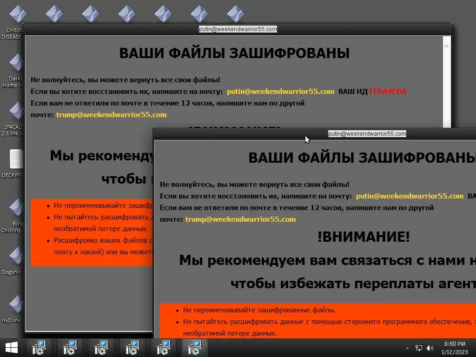Click the highlighted last taskbar app icon
476x357 pixels.
[x=195, y=348]
